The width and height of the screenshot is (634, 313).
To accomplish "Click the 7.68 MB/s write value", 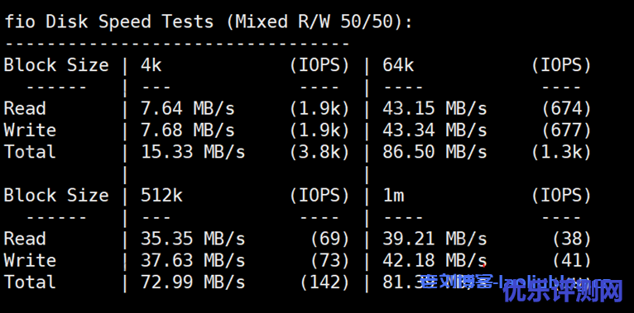I will (188, 130).
